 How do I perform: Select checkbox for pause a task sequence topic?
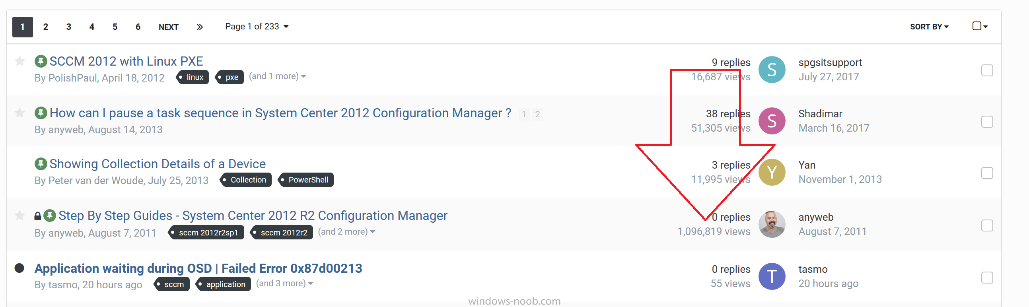pos(987,122)
